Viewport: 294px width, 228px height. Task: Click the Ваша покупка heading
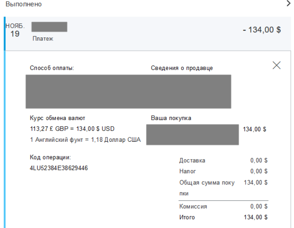(171, 118)
